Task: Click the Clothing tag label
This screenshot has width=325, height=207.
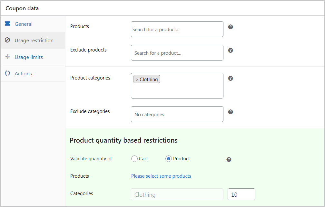Action: tap(149, 80)
